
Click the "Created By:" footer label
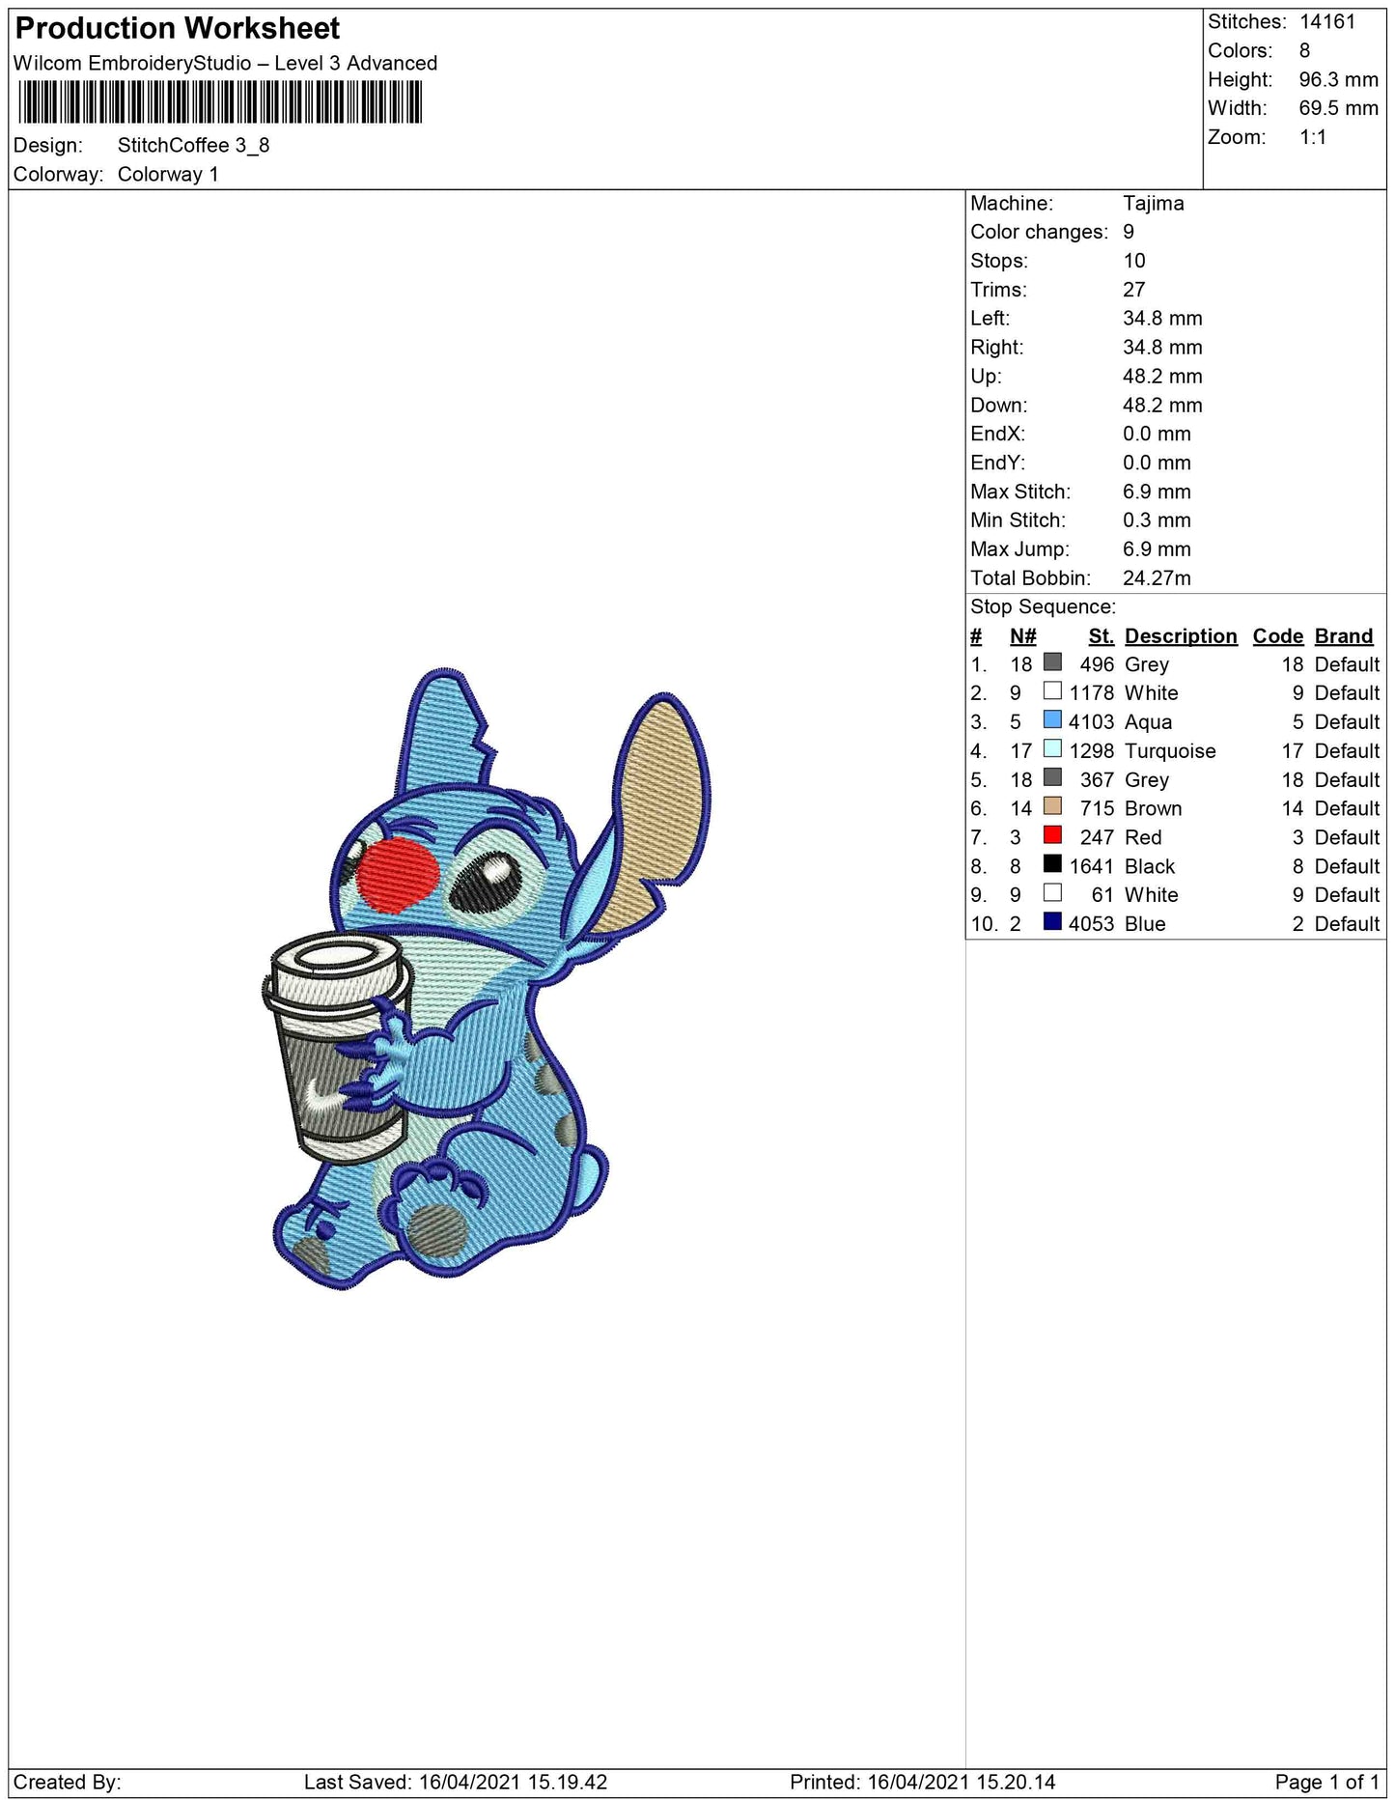68,1783
